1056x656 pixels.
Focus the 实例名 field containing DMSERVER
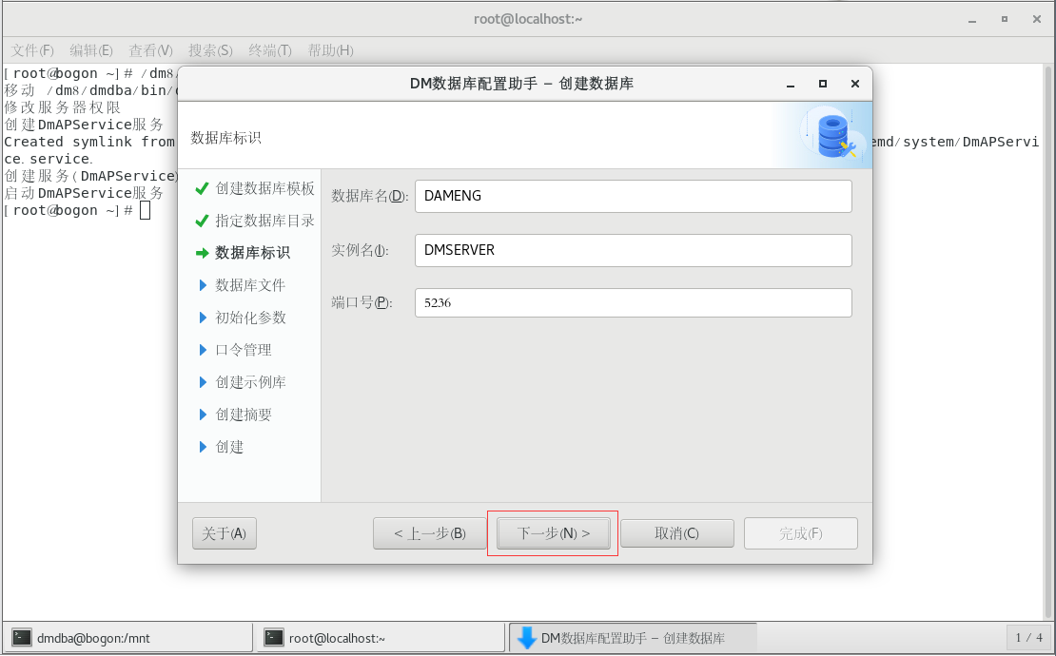click(x=633, y=250)
